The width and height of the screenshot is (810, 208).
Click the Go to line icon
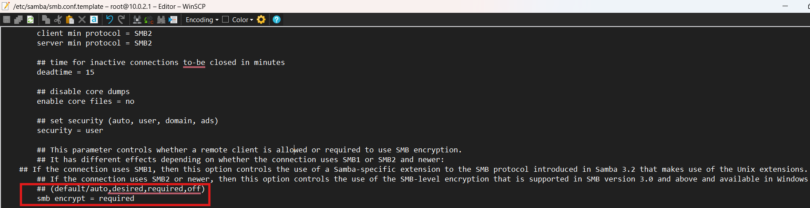[x=173, y=19]
